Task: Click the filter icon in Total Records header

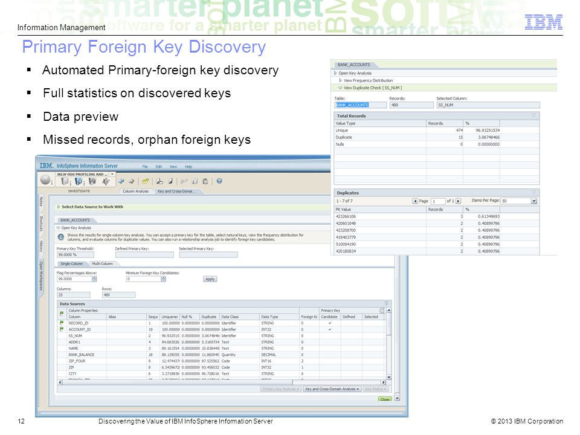Action: click(x=533, y=115)
